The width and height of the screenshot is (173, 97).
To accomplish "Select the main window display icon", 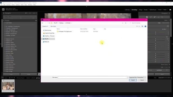I will 2,78.
